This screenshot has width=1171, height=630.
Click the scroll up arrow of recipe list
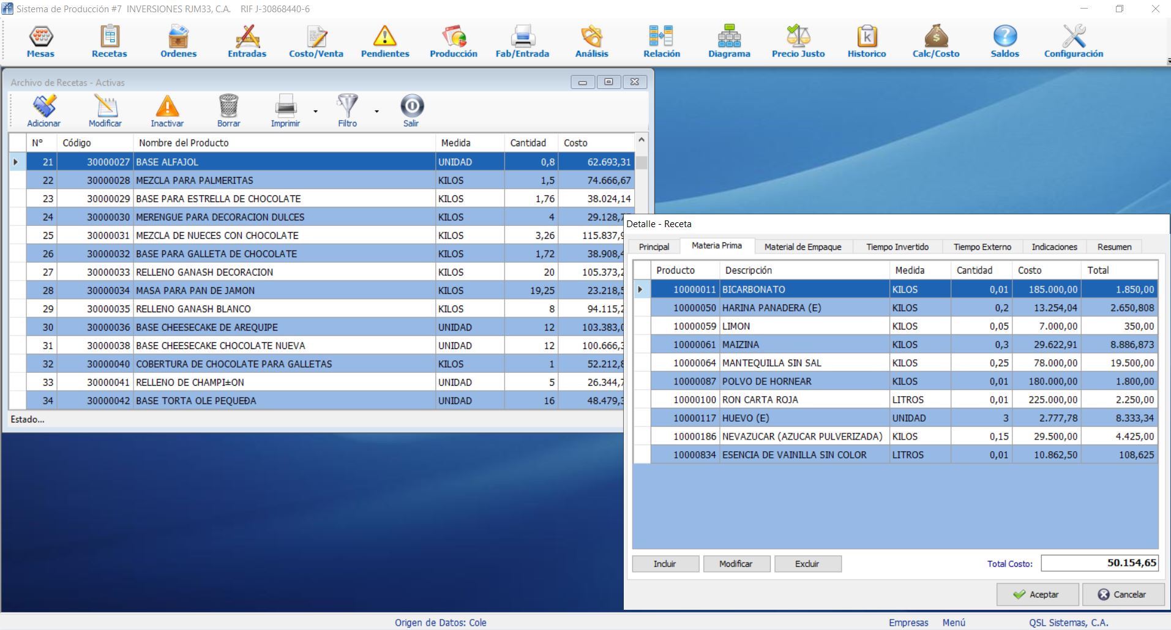pos(642,140)
